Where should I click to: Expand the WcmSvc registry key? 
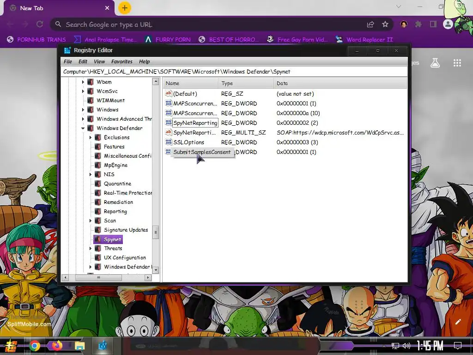coord(83,91)
